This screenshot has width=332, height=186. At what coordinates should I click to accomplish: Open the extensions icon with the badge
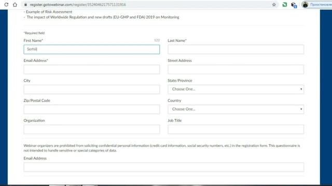pos(294,5)
